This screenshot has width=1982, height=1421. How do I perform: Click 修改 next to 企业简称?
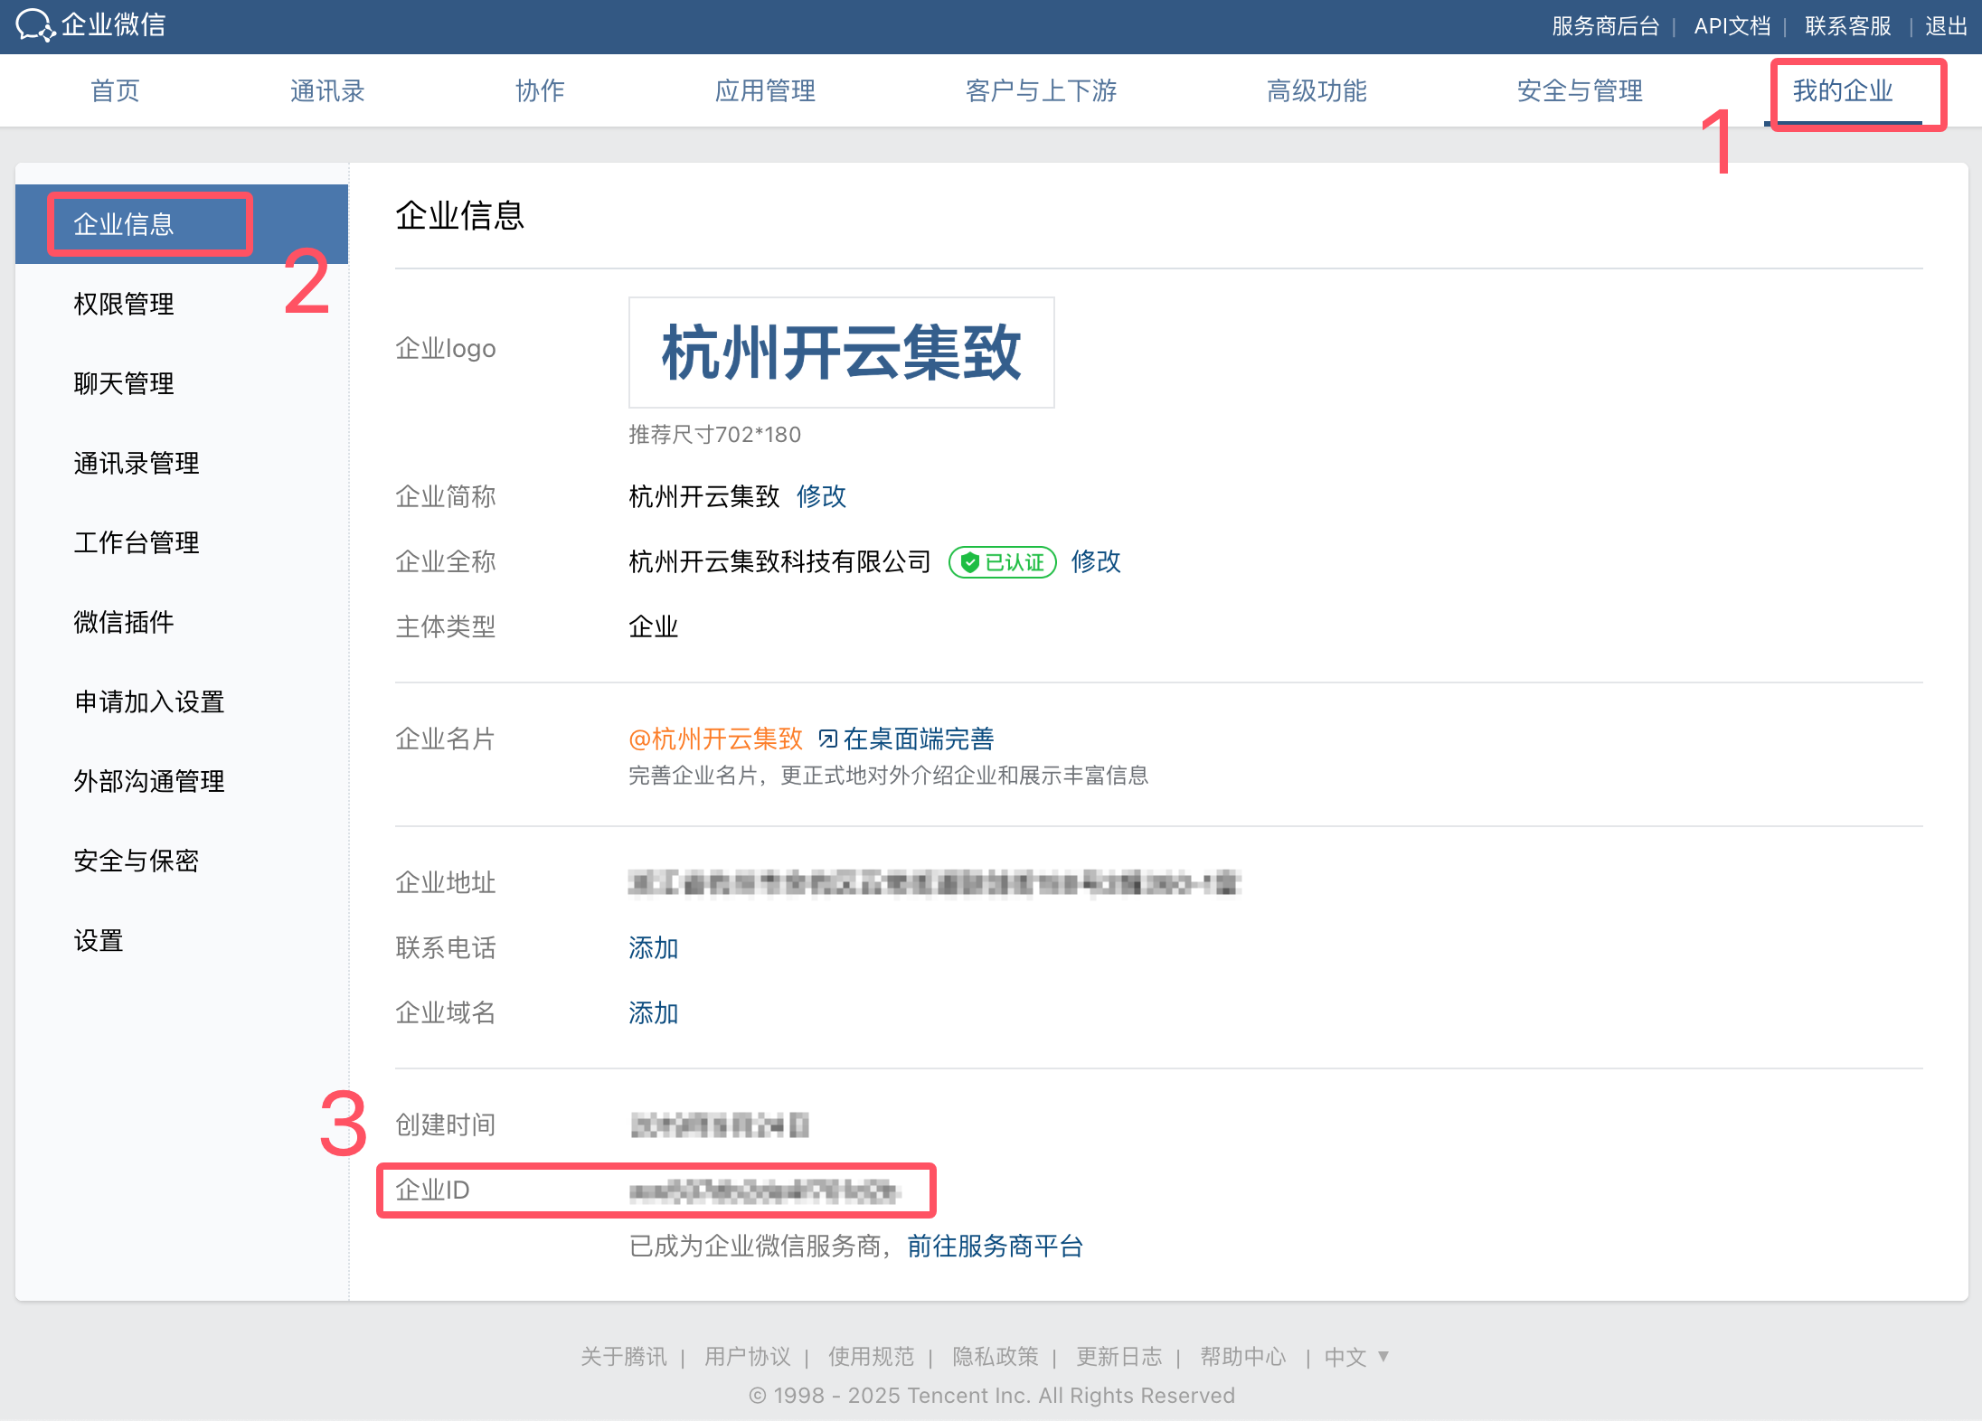coord(821,496)
